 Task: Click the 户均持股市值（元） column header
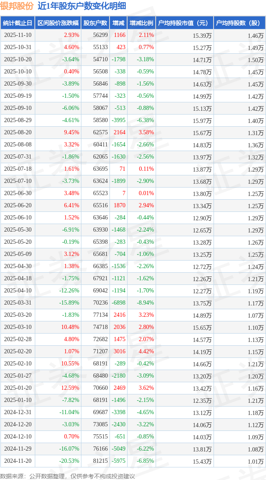click(x=185, y=23)
